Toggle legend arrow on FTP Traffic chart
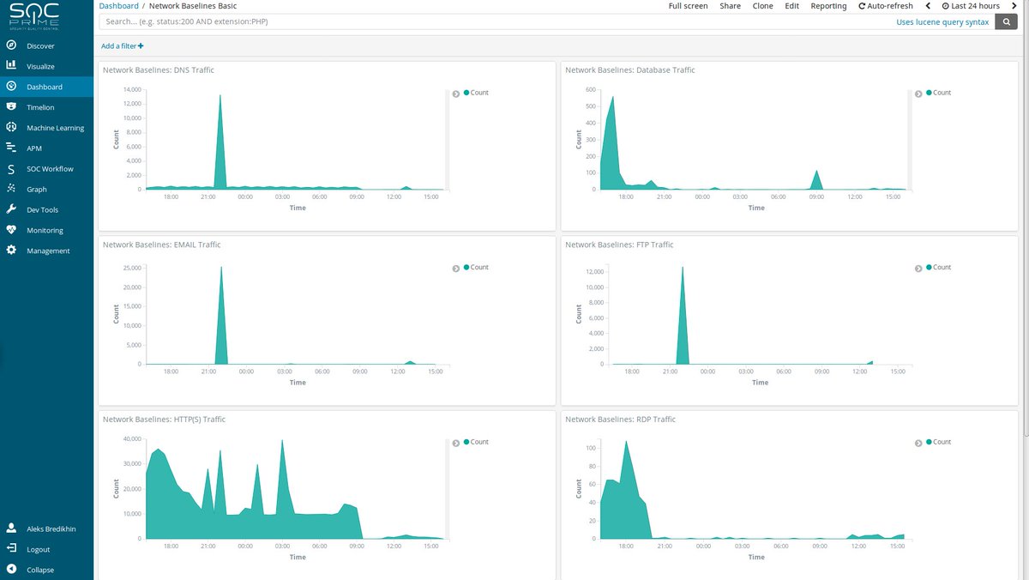This screenshot has width=1029, height=580. tap(918, 269)
